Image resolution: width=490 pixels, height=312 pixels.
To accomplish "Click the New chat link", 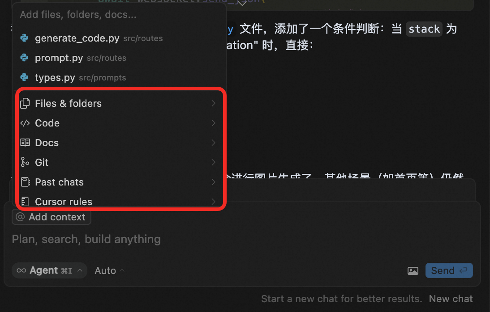I will click(451, 299).
